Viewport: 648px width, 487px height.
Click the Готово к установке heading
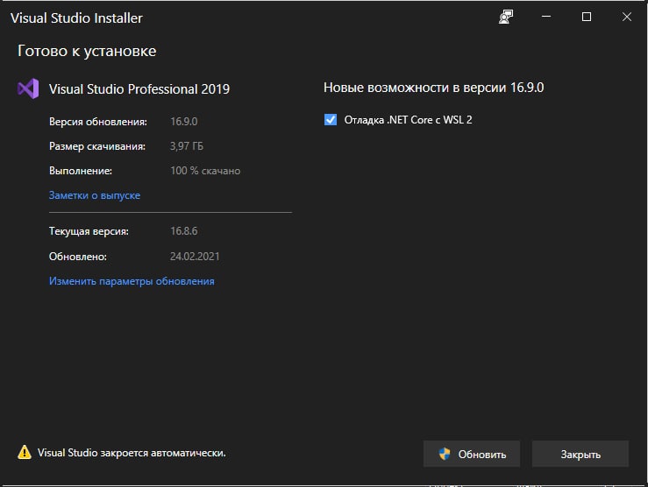(x=87, y=51)
